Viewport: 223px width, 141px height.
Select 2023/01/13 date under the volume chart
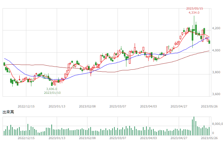[57, 138]
